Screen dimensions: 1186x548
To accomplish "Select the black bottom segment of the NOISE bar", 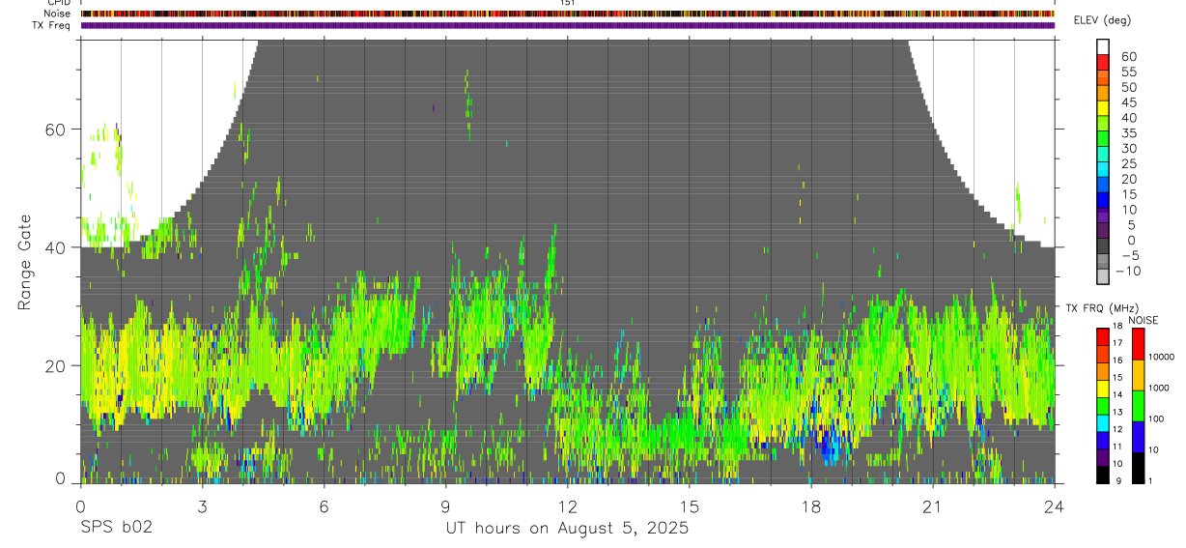I will pos(1138,468).
